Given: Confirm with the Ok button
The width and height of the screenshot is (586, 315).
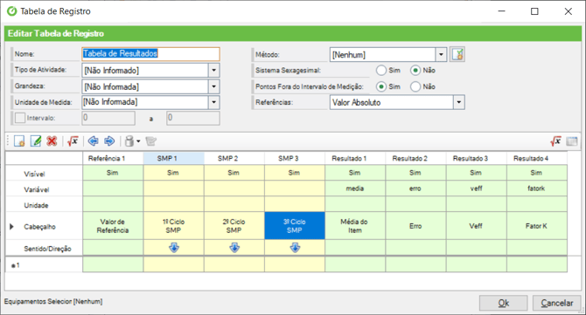Looking at the screenshot, I should pos(504,303).
